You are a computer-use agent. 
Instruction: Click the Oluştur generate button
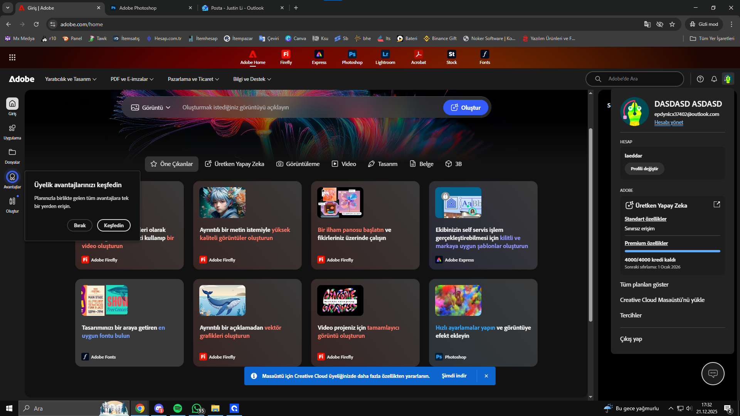coord(466,107)
